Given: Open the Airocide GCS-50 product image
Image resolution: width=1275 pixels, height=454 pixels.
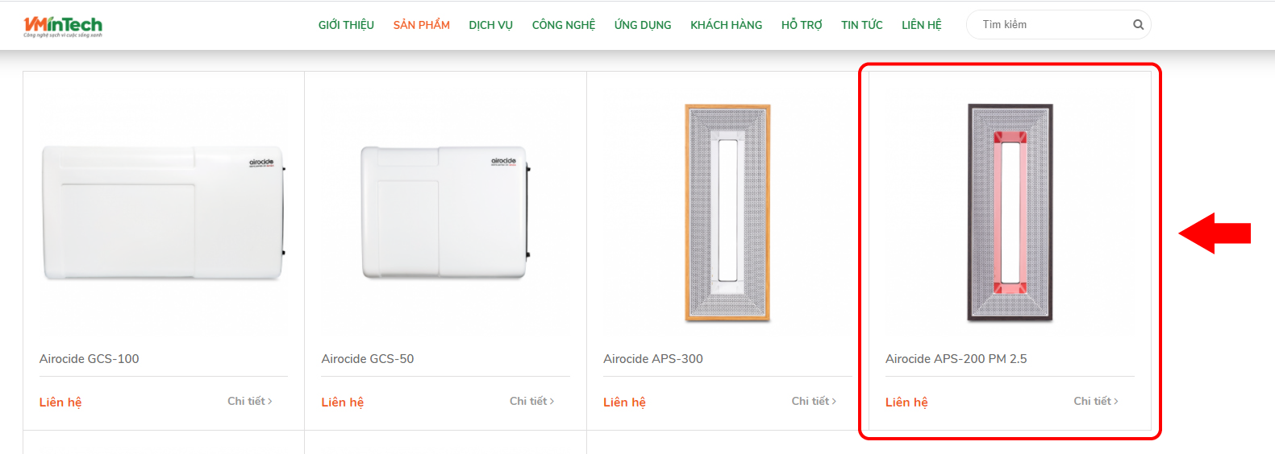Looking at the screenshot, I should [445, 213].
